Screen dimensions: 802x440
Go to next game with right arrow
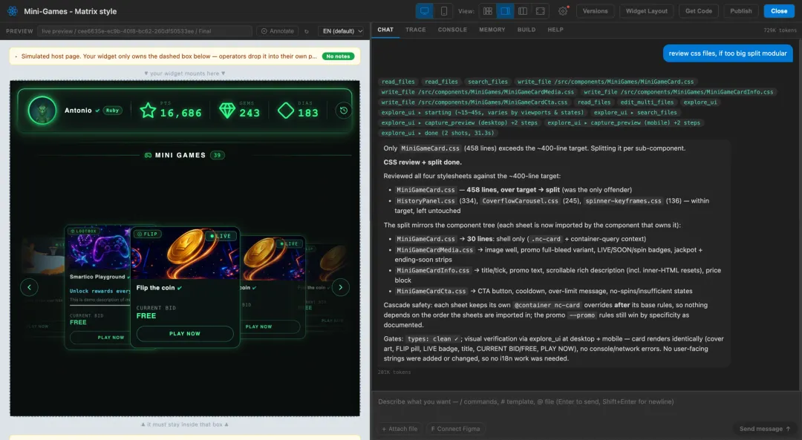click(341, 287)
